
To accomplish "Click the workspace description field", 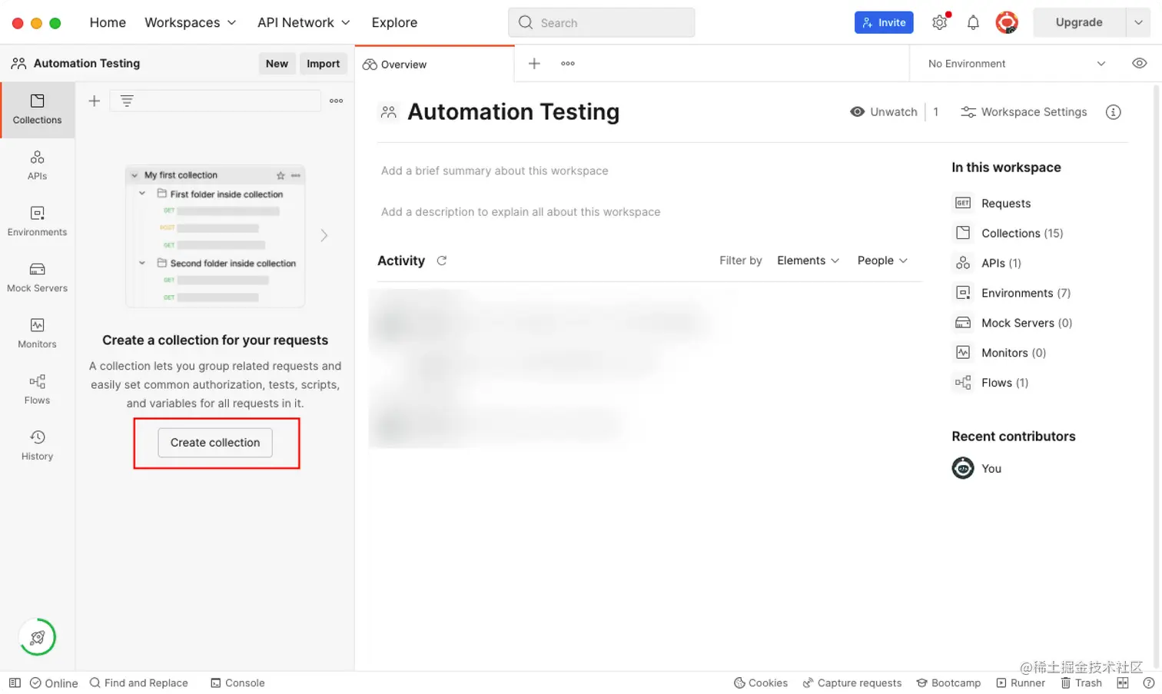I will click(521, 212).
